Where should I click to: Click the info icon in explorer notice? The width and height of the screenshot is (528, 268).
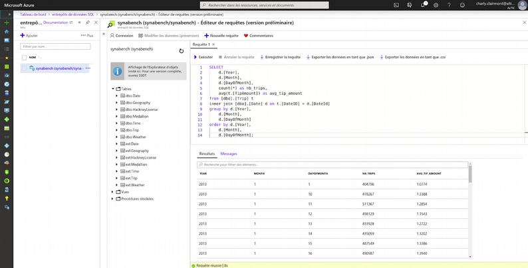pos(117,71)
